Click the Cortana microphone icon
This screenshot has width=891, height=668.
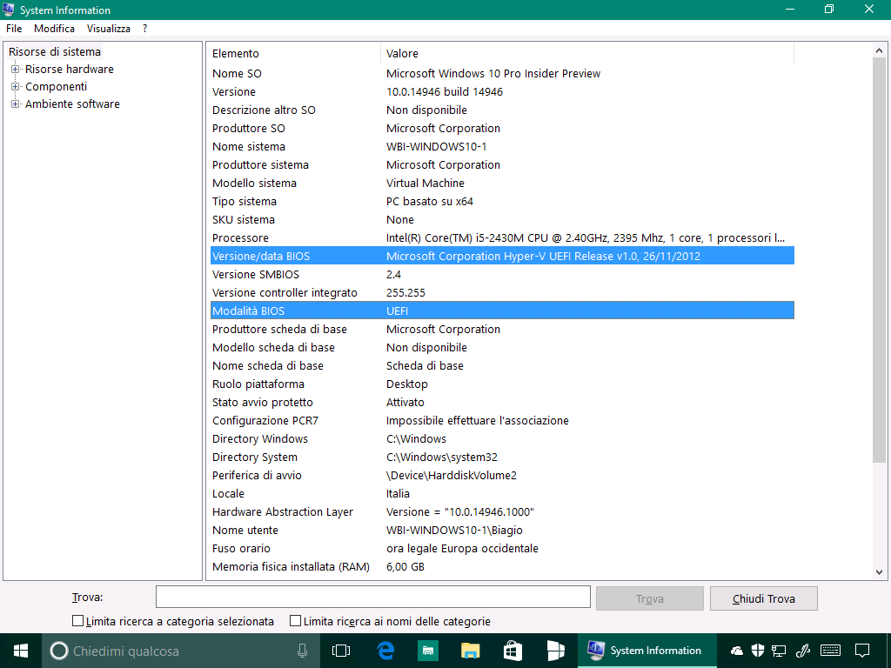[x=302, y=651]
